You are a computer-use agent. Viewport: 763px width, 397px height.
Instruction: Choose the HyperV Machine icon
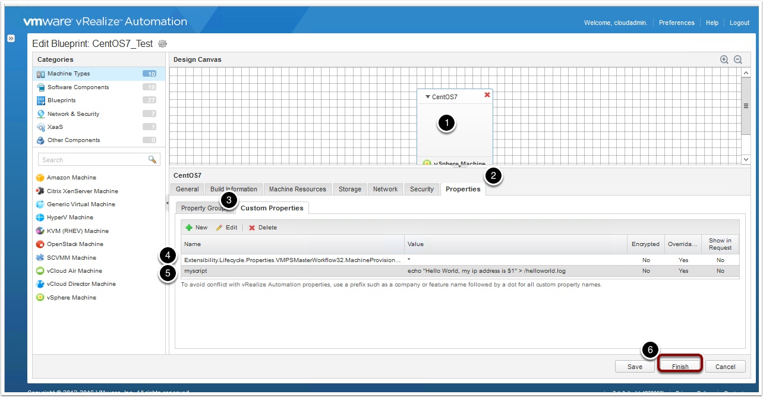tap(40, 218)
